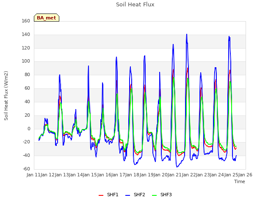Viewport: 271px width, 203px height.
Task: Click the x-axis title Time
Action: [240, 181]
